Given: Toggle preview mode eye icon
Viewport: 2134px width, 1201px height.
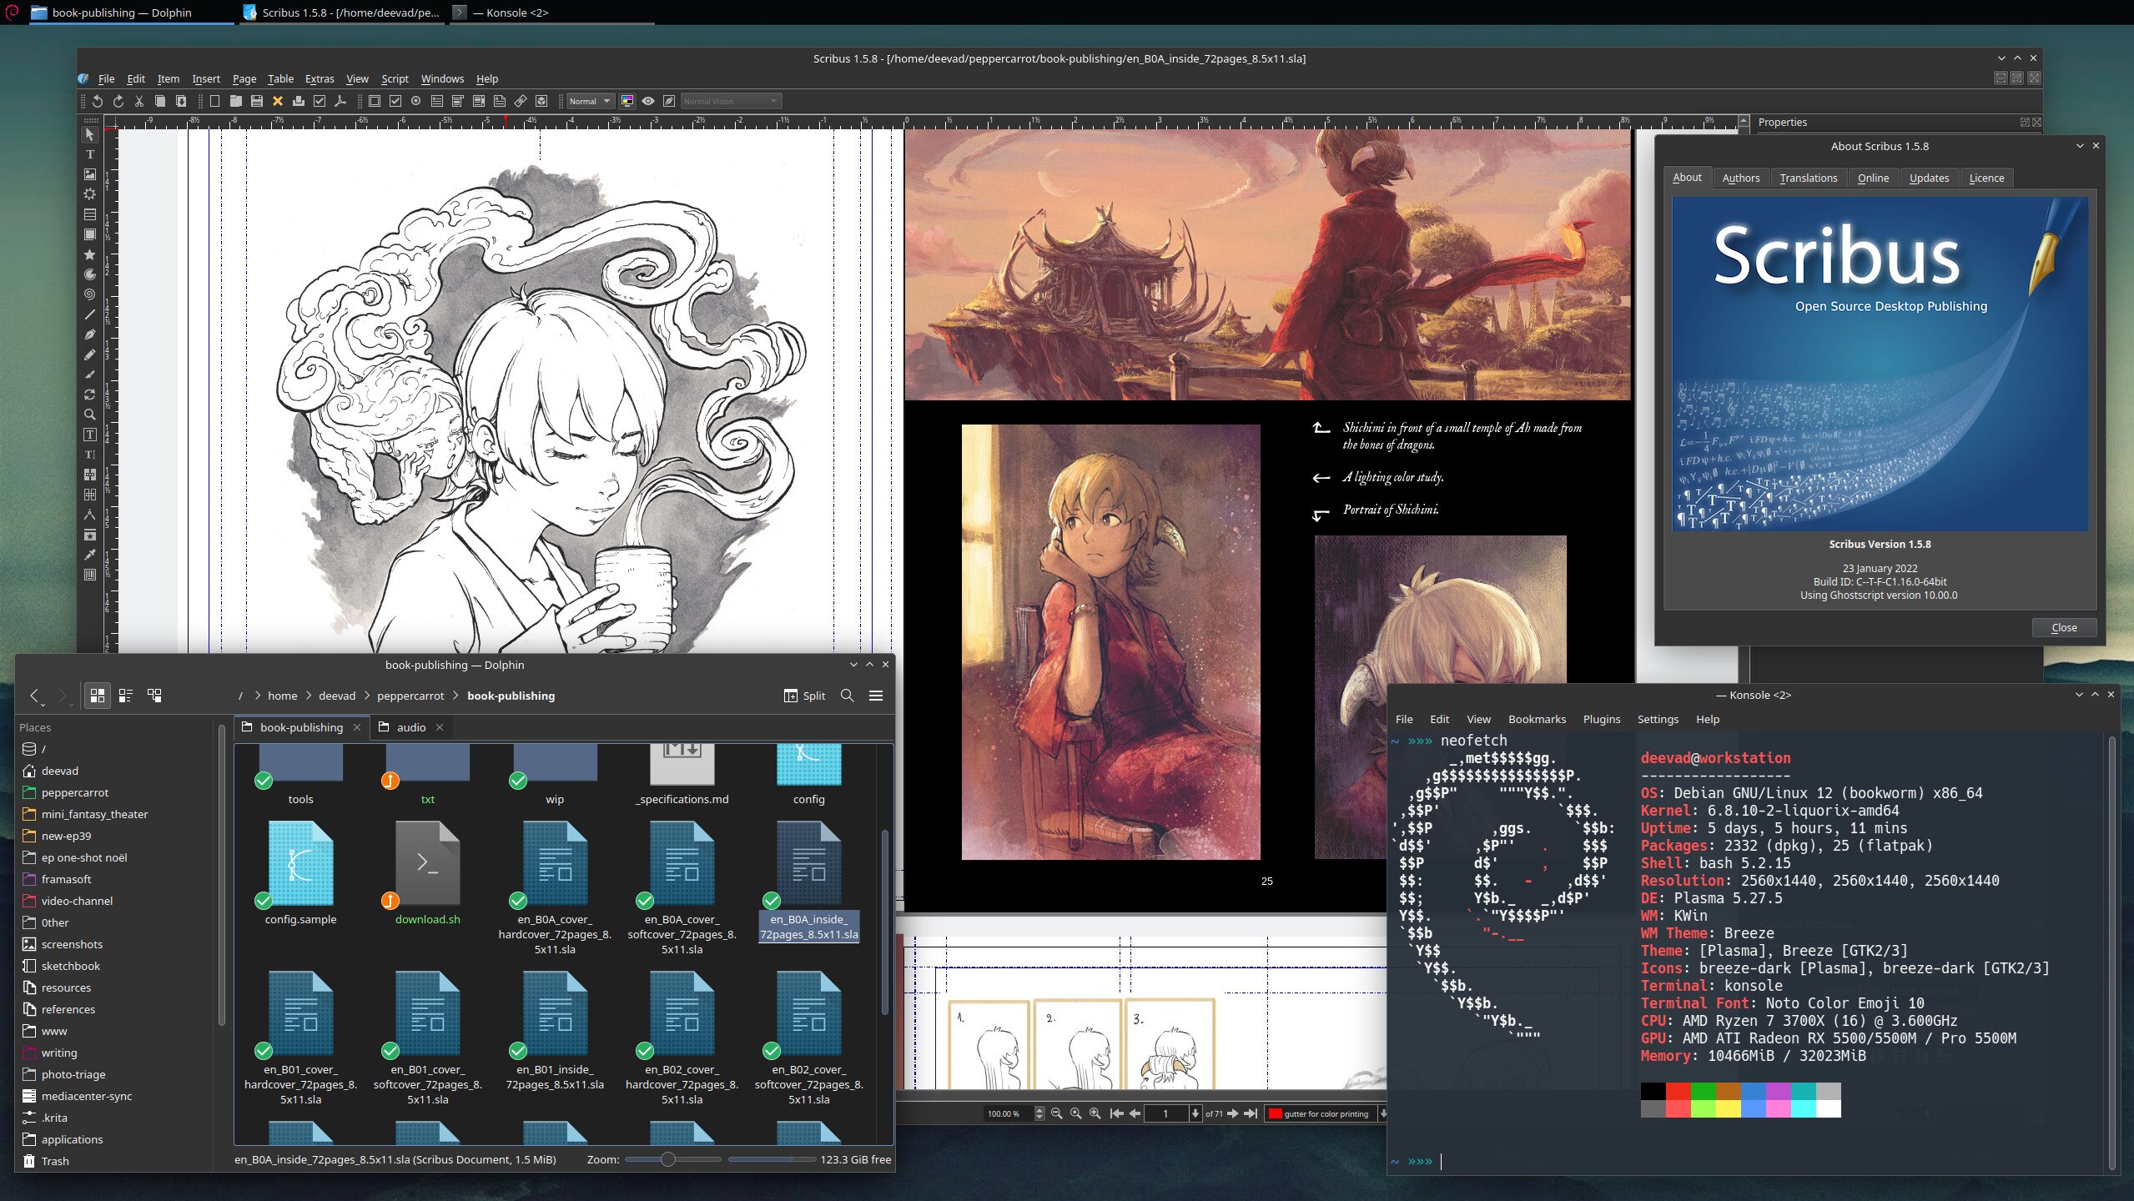Looking at the screenshot, I should [648, 101].
